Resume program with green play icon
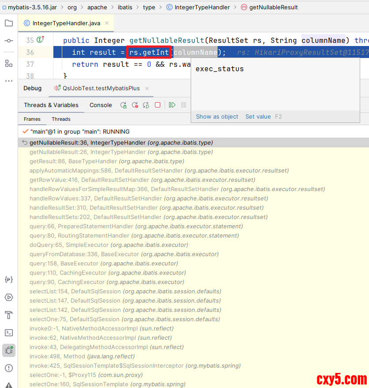This screenshot has width=369, height=388. click(x=172, y=105)
